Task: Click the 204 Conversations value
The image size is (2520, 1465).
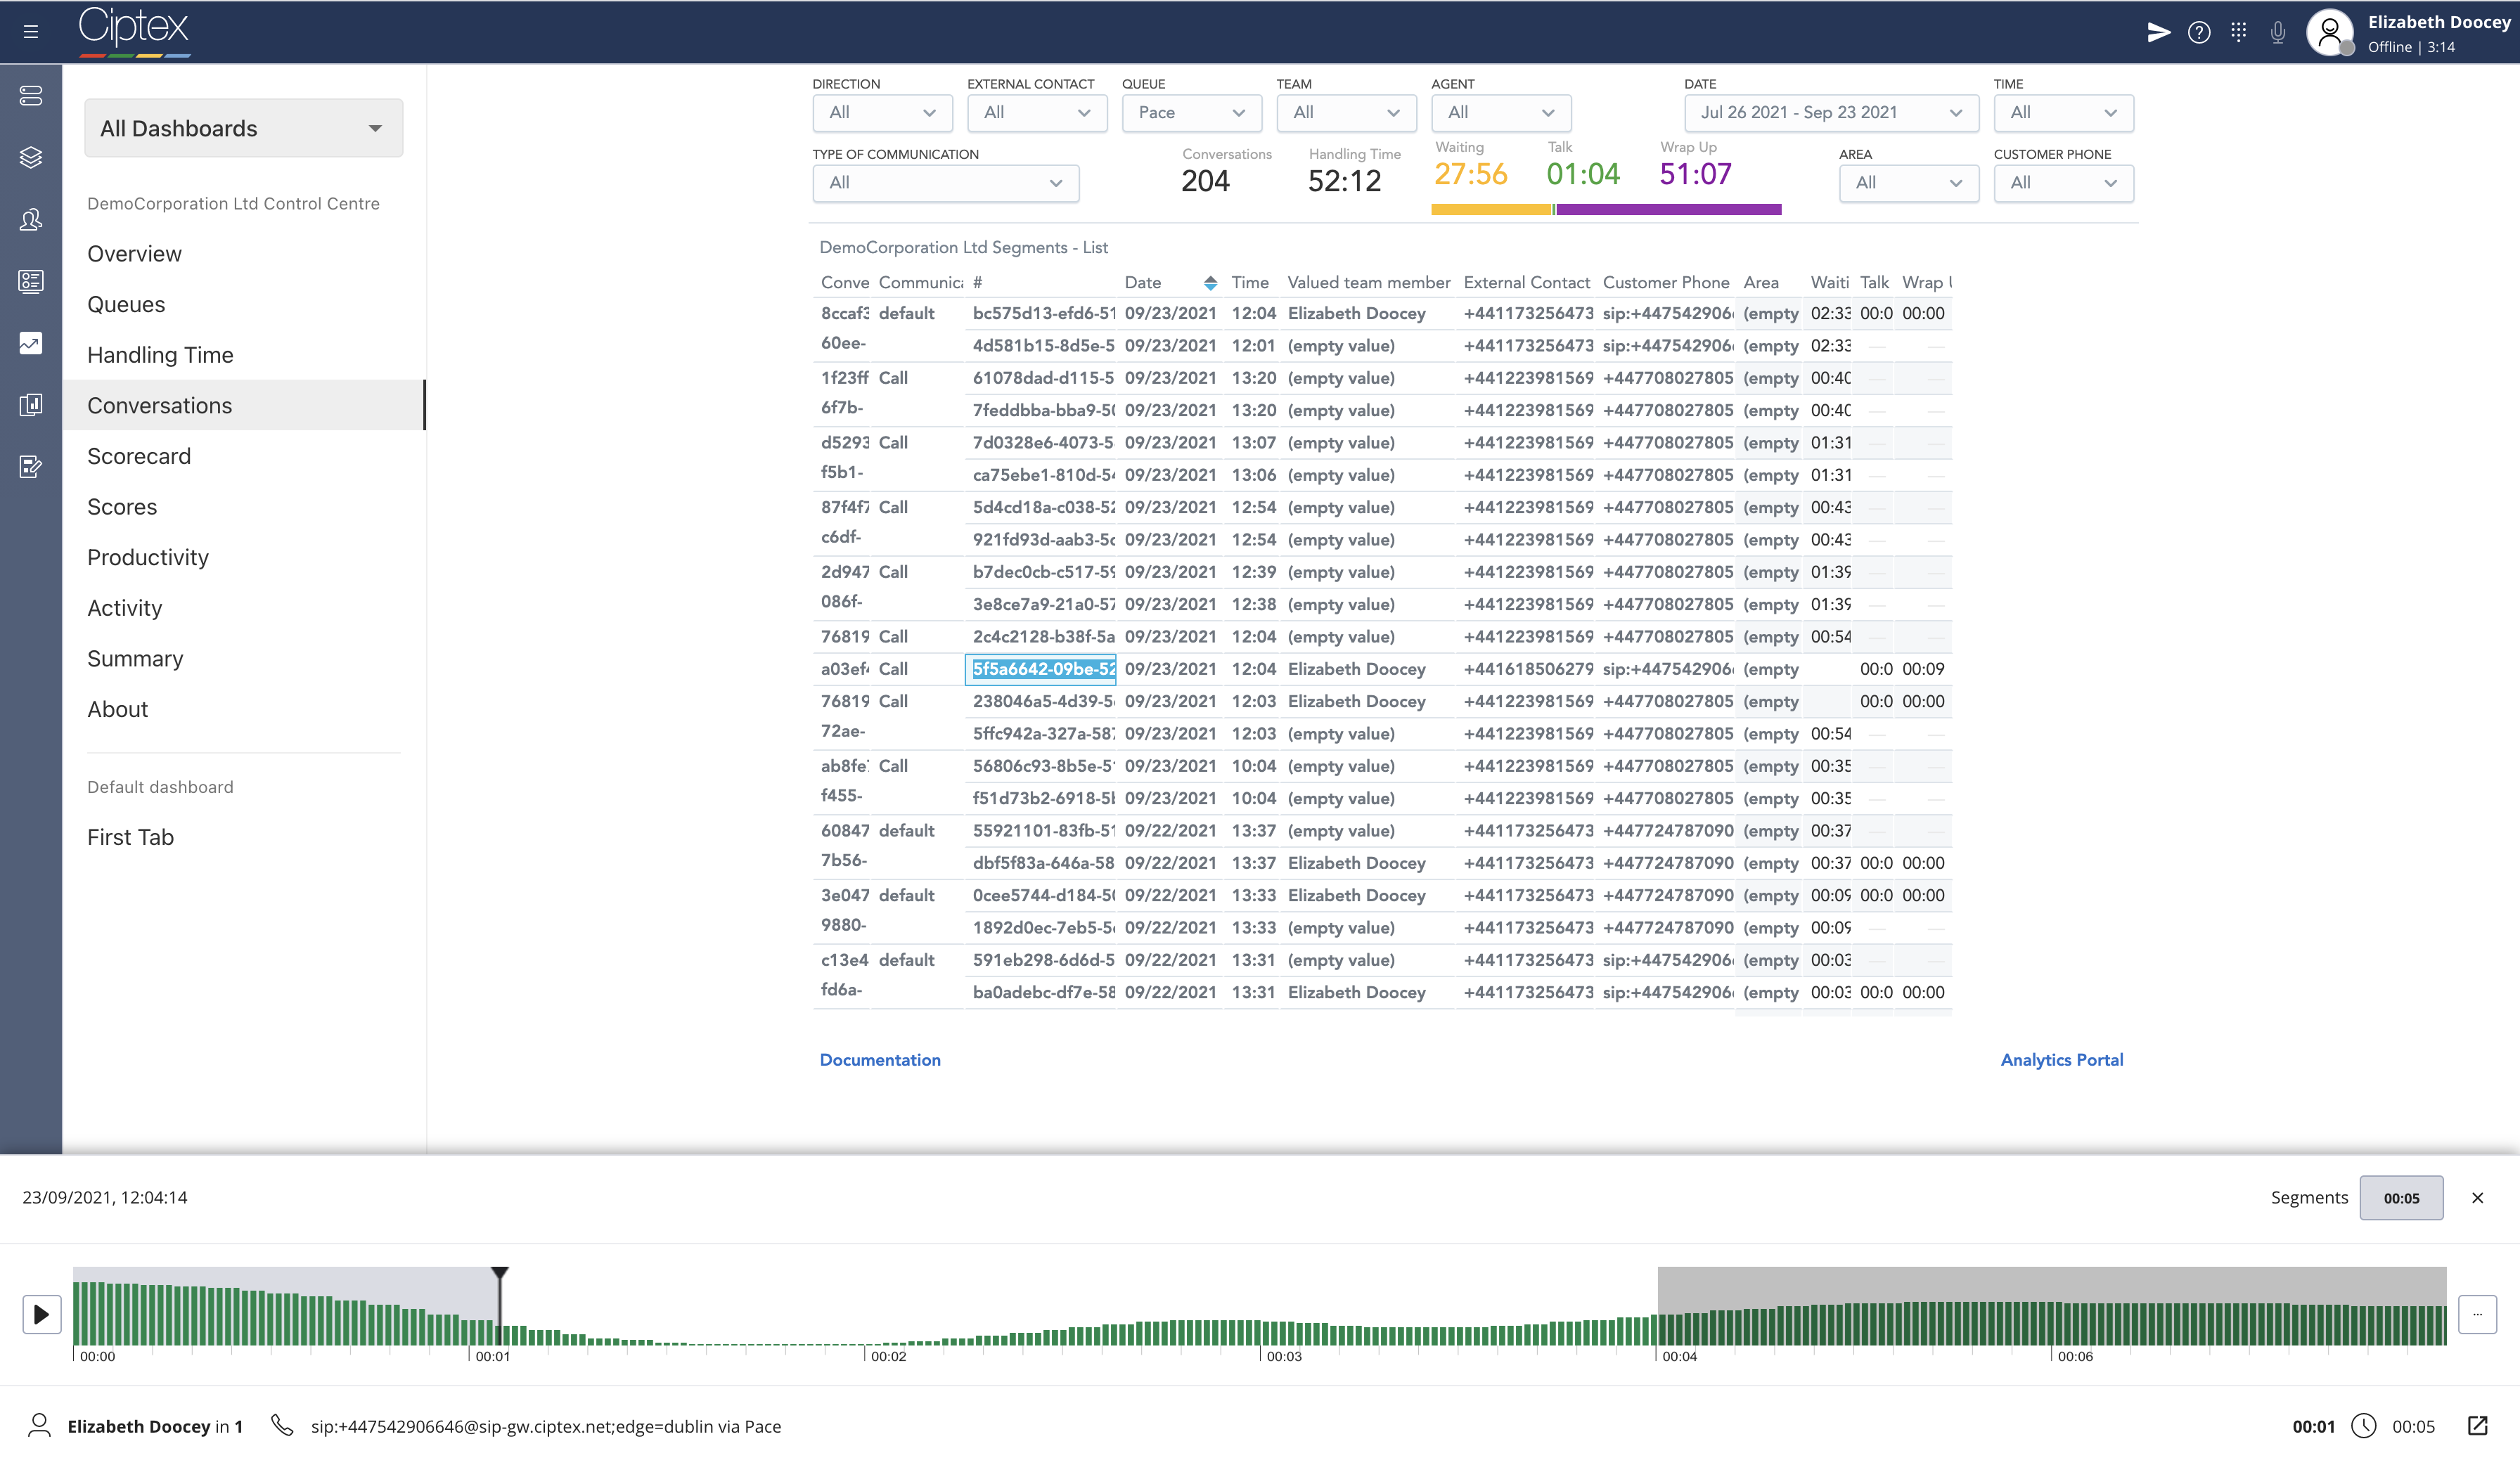Action: (x=1205, y=181)
